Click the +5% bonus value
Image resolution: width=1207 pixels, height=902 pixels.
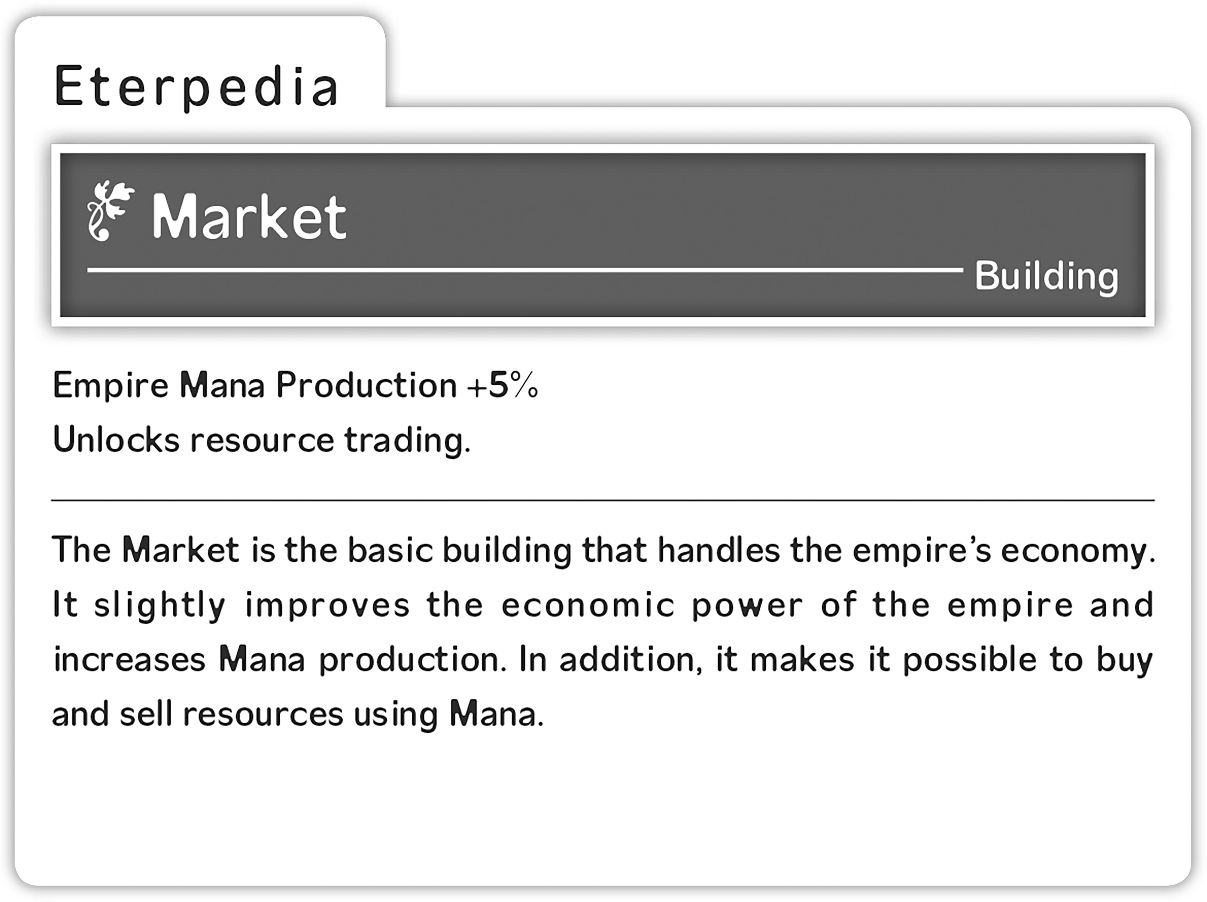(502, 385)
